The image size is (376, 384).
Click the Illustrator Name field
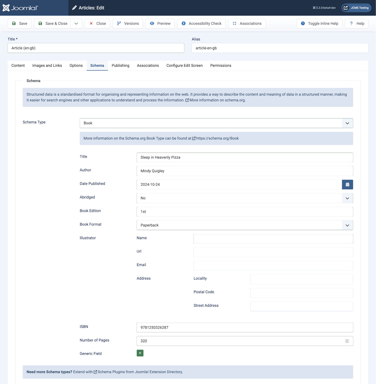pyautogui.click(x=273, y=239)
